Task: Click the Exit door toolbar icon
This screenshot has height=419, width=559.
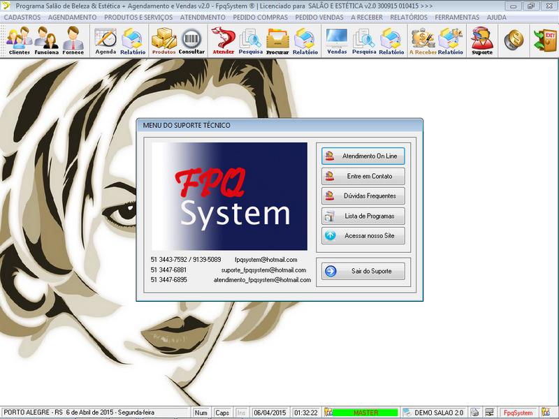Action: pos(544,41)
